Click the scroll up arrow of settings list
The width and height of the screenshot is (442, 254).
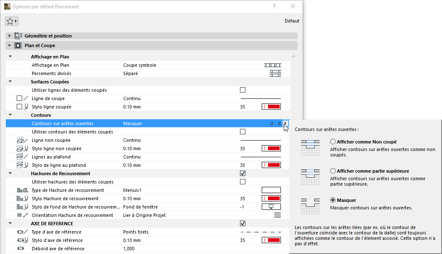(293, 56)
